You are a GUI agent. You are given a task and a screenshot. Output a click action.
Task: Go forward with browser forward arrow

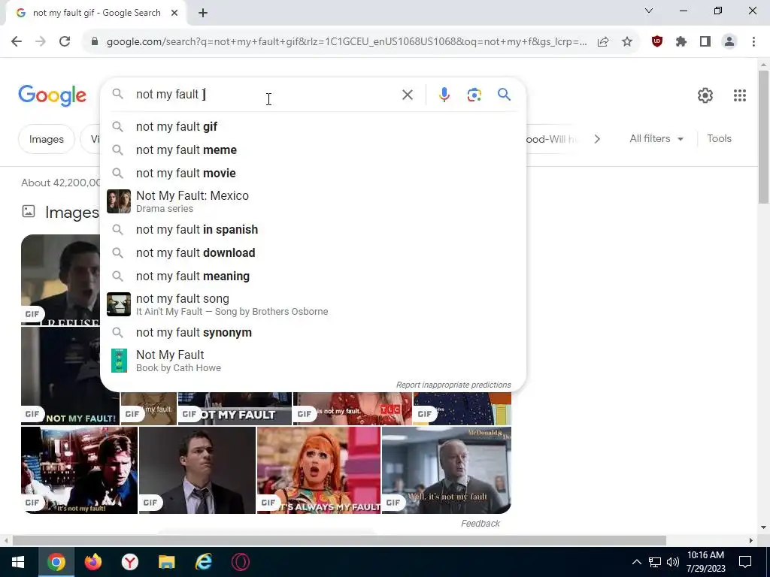41,42
